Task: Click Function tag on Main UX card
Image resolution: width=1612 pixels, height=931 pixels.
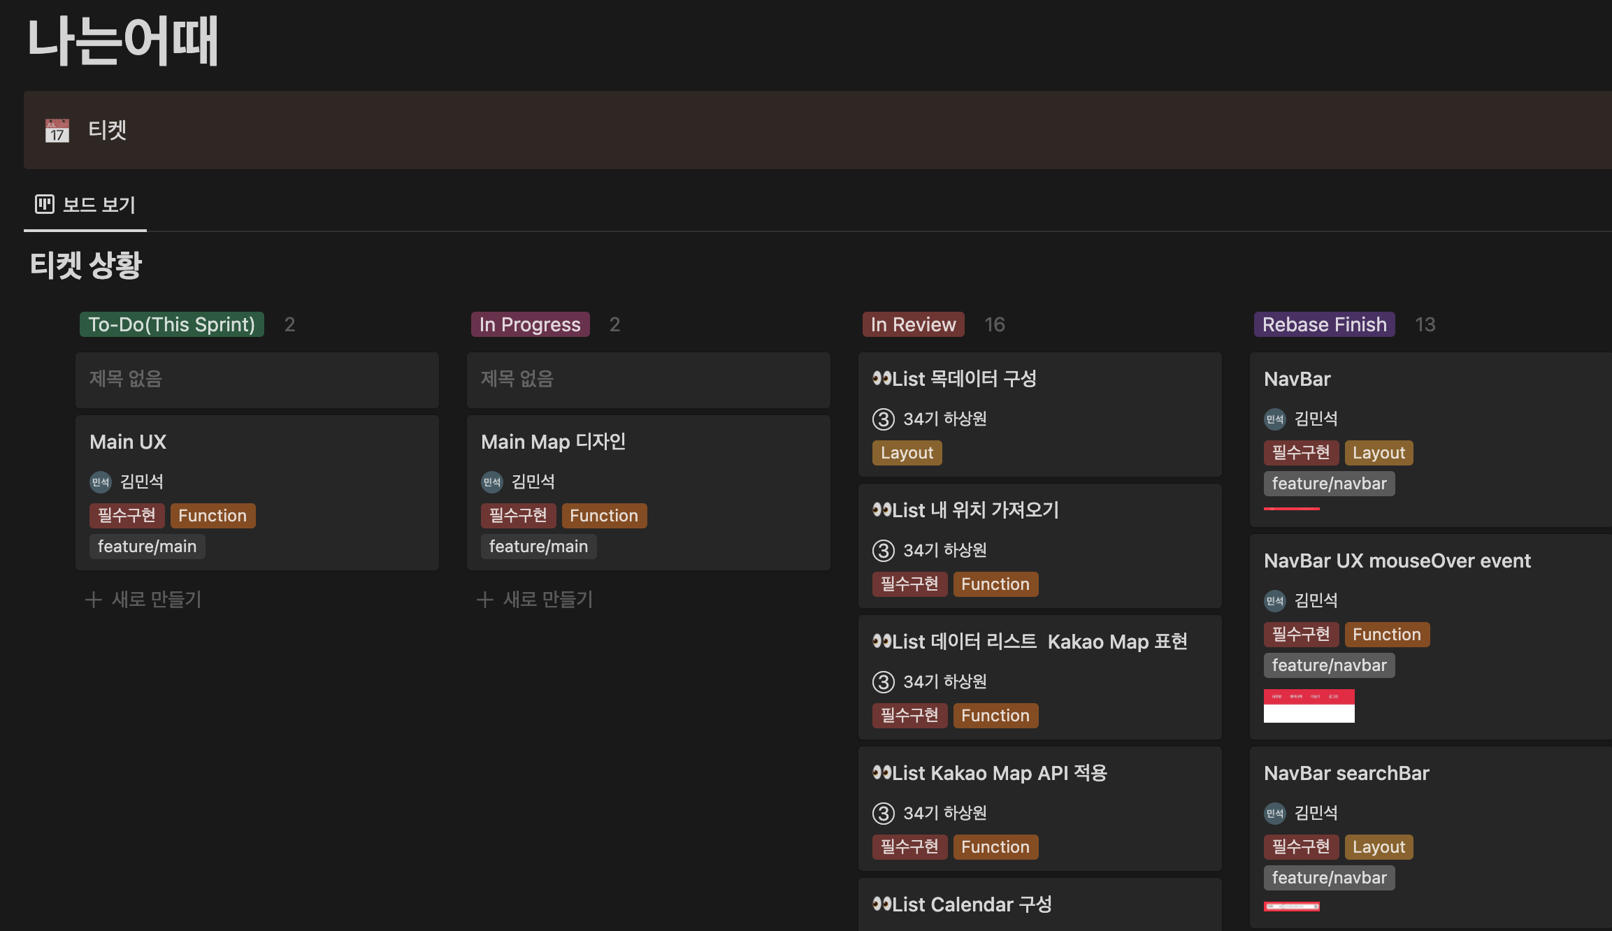Action: tap(213, 516)
